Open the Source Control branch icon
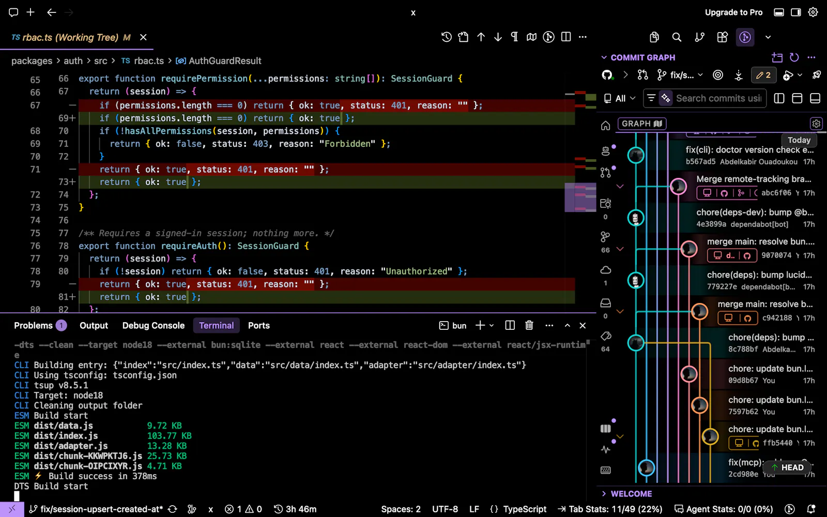827x517 pixels. pyautogui.click(x=699, y=37)
